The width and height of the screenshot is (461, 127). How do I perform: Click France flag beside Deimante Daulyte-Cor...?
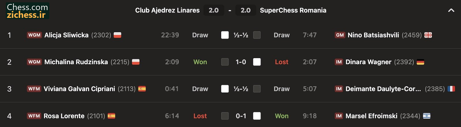tap(451, 89)
